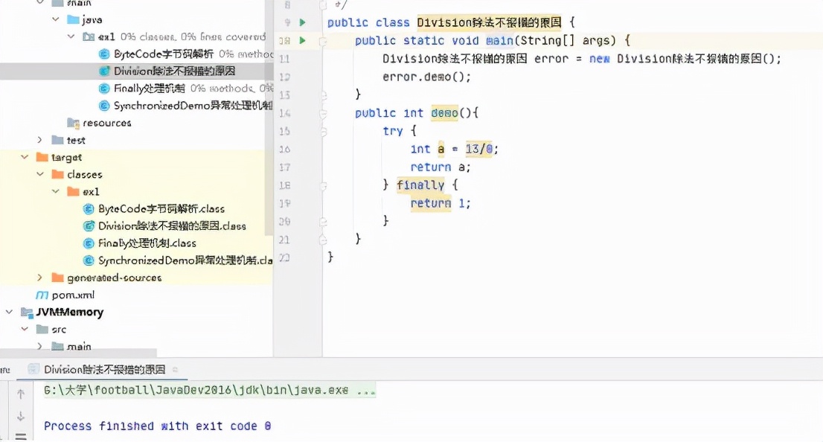Click the JVMMemory module icon

pyautogui.click(x=27, y=312)
